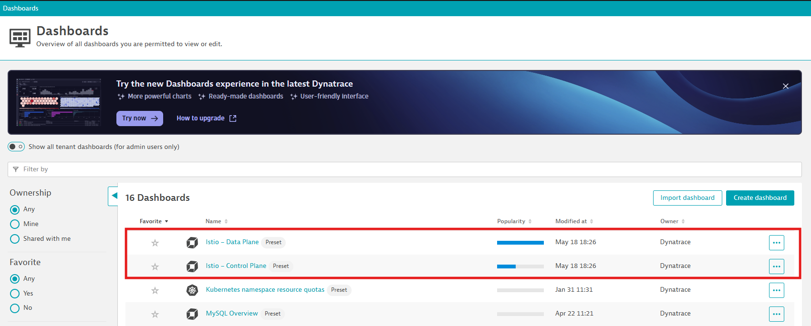Click Preset tag beside MySQL Overview
The width and height of the screenshot is (811, 326).
[x=272, y=314]
